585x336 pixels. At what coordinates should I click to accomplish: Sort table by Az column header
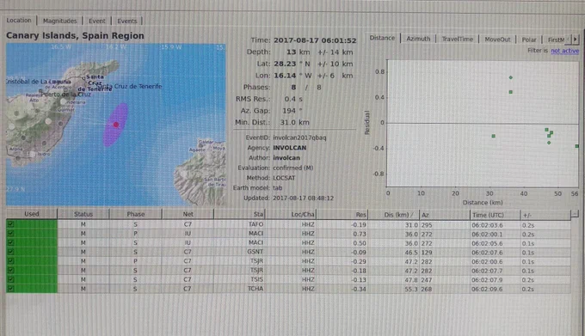(445, 215)
